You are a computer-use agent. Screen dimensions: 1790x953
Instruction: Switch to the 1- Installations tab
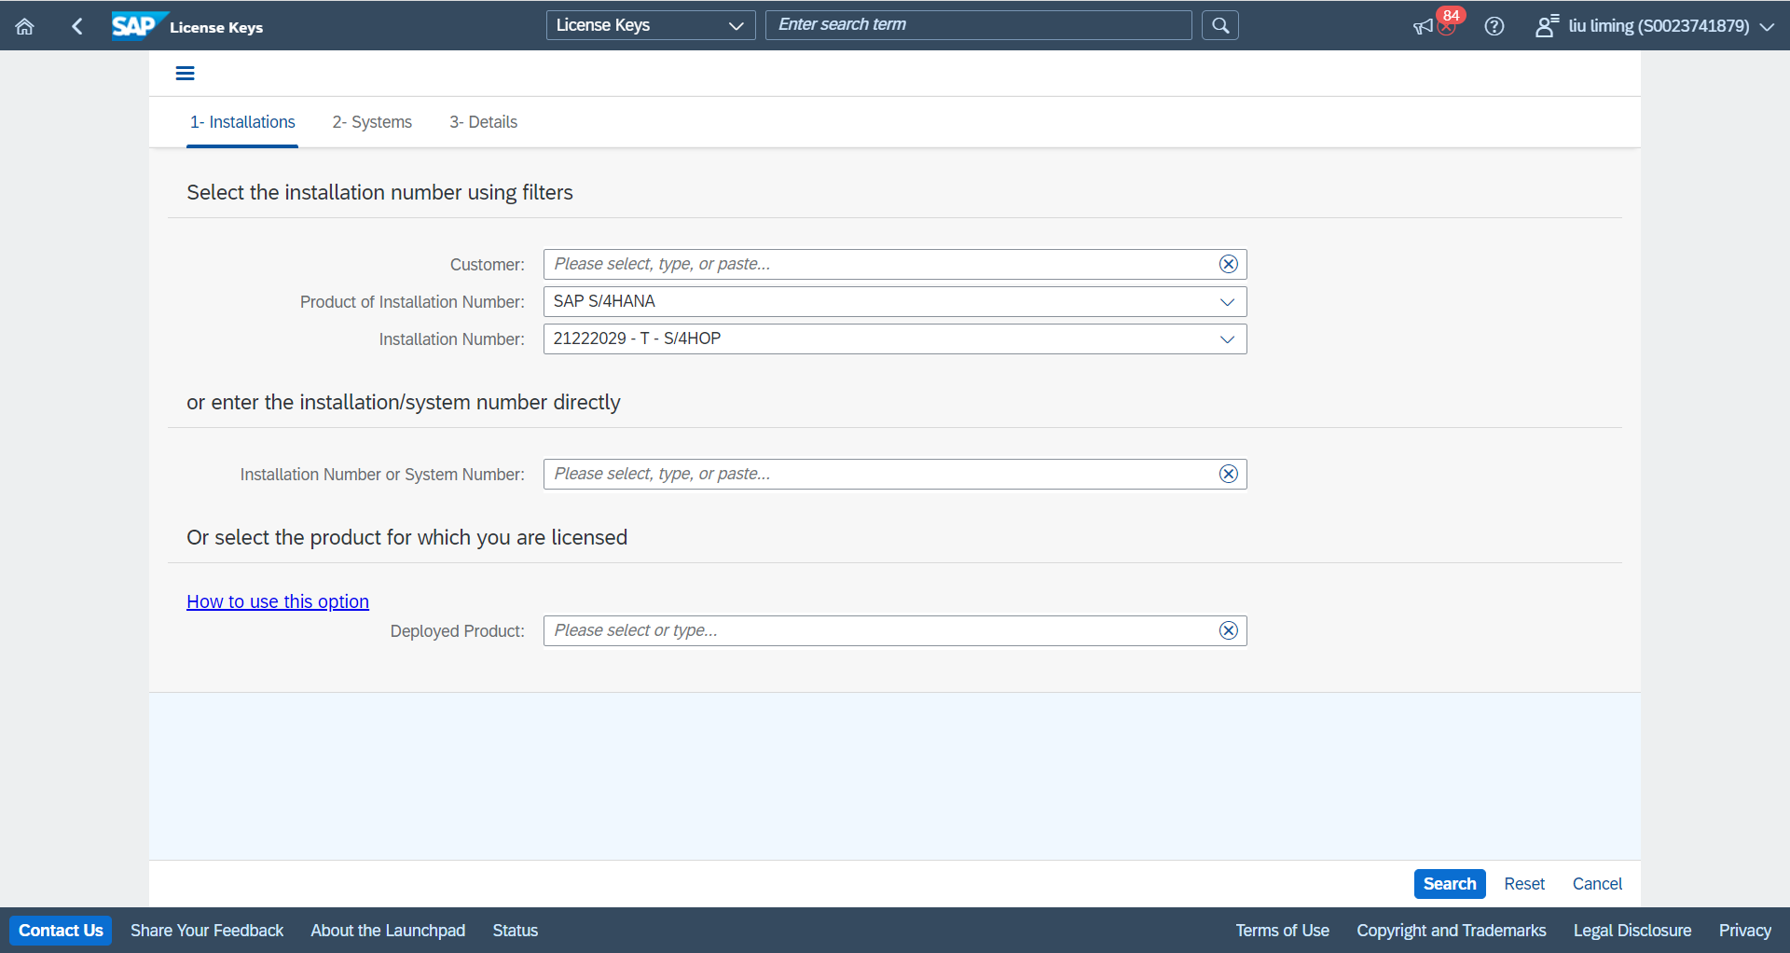click(242, 122)
